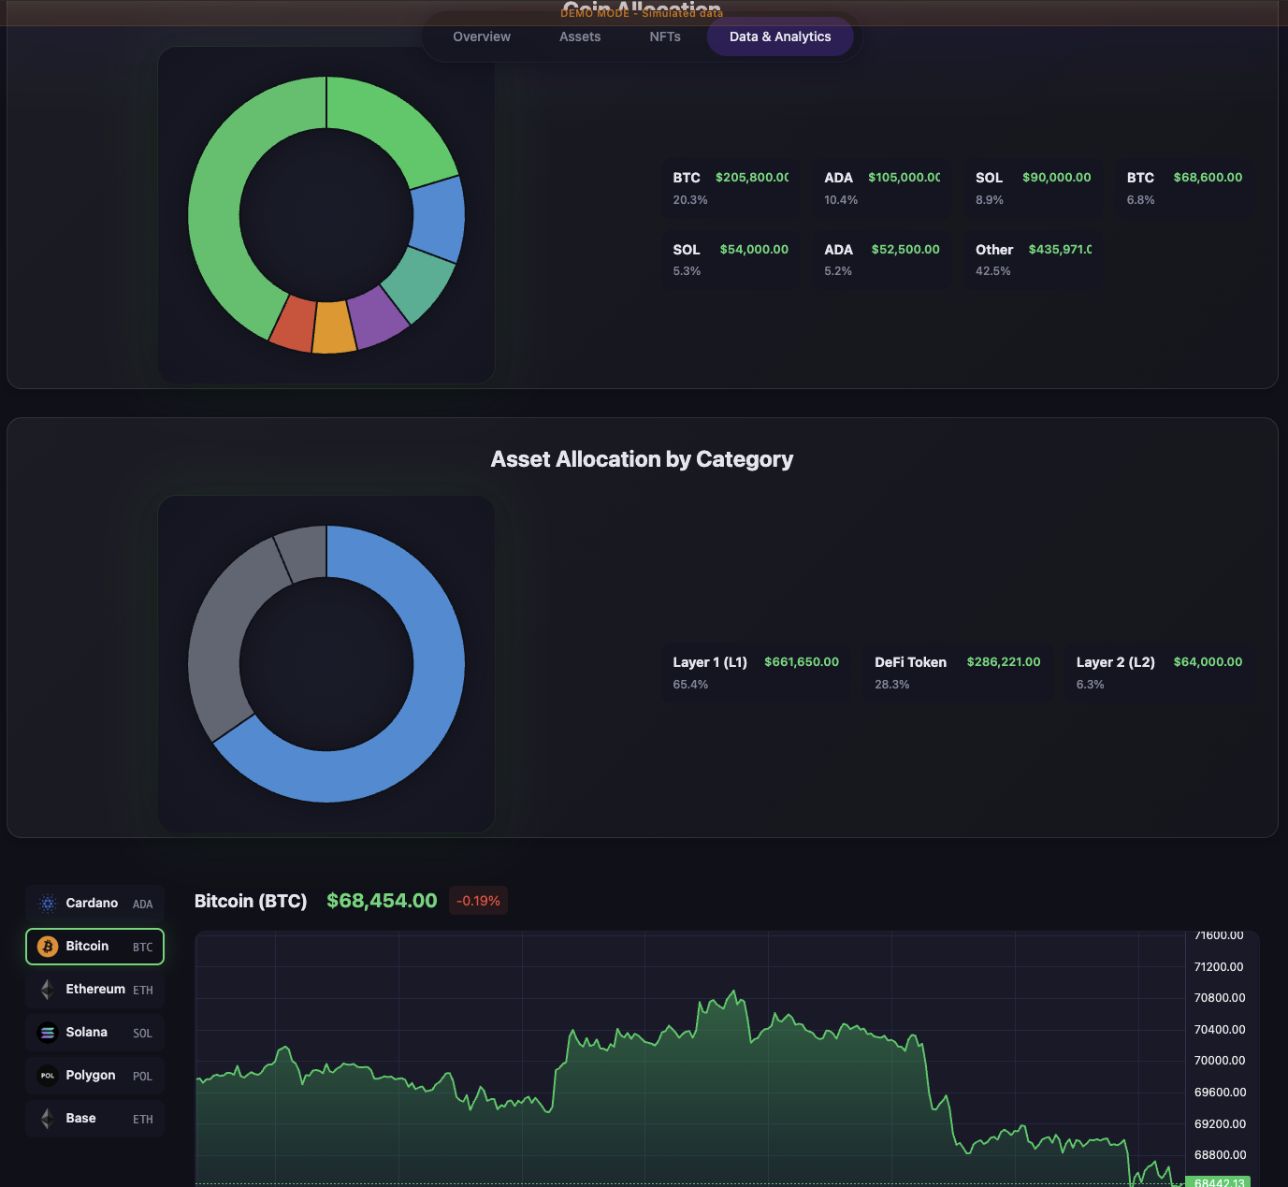Select the Polygon POL icon
This screenshot has height=1187, width=1288.
[x=46, y=1075]
